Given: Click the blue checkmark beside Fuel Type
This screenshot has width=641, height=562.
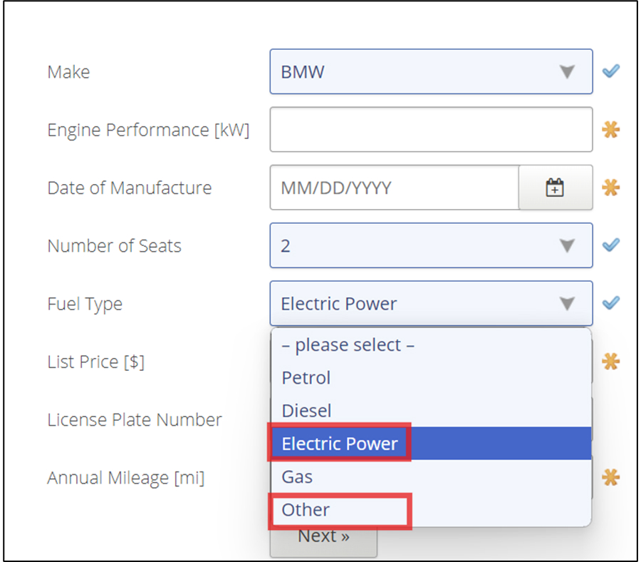Looking at the screenshot, I should tap(611, 303).
